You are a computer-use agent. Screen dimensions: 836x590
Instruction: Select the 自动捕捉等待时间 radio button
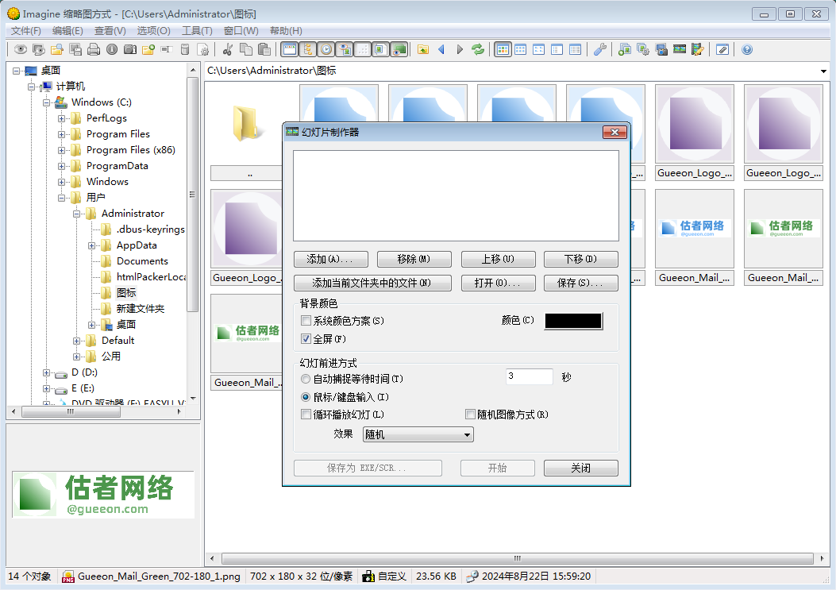pos(306,379)
